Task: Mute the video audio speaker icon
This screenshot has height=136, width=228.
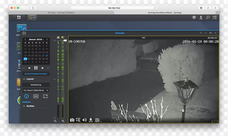Action: point(84,120)
